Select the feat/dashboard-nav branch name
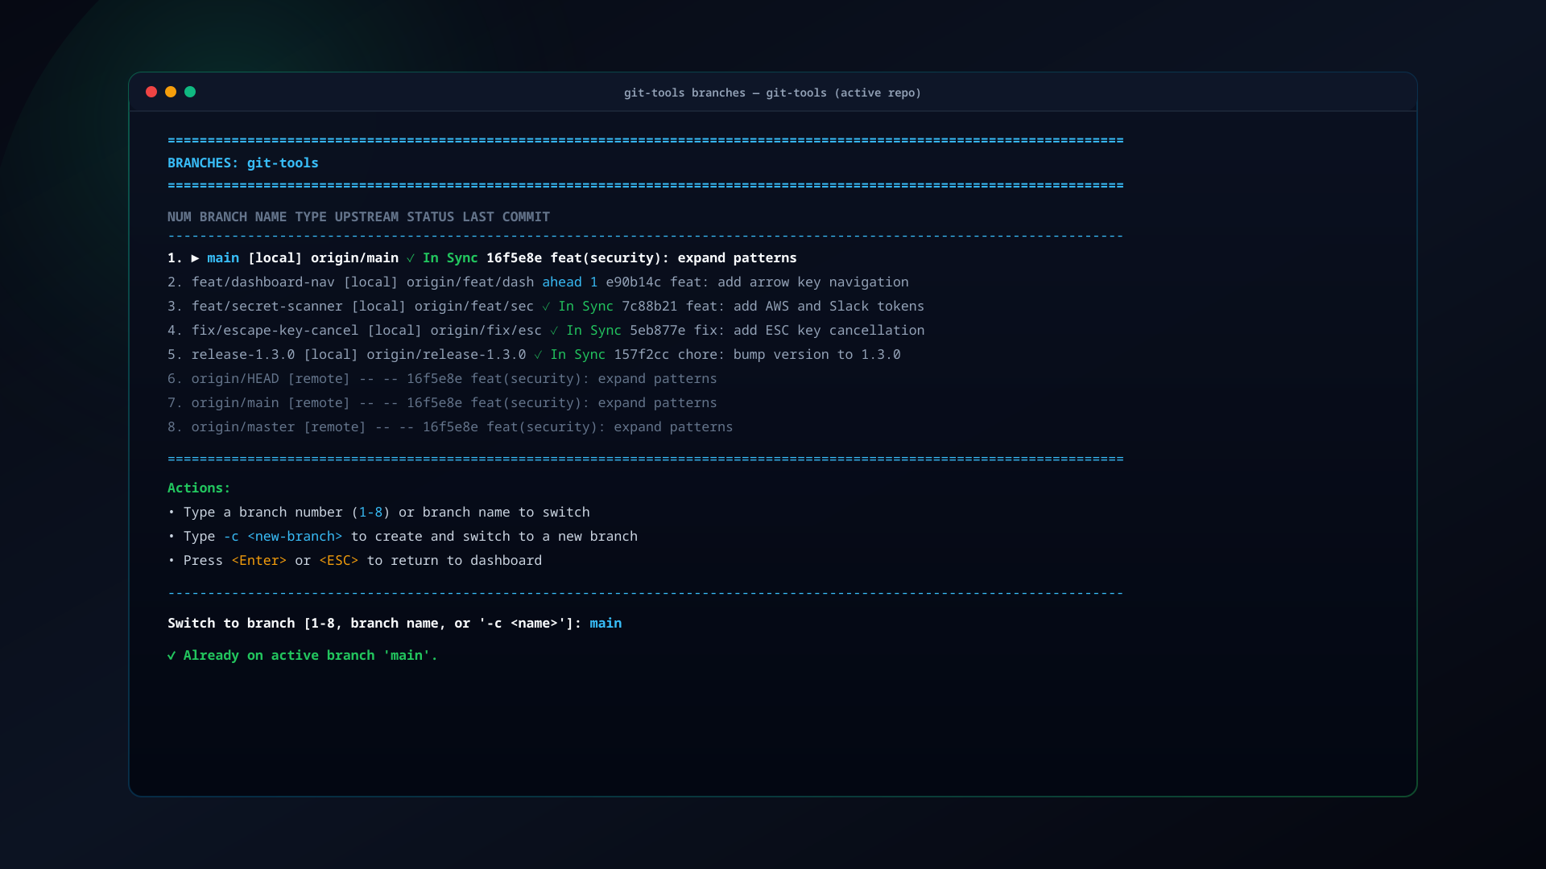The image size is (1546, 869). (262, 282)
